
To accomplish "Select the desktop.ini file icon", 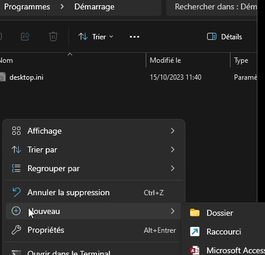I will click(3, 77).
